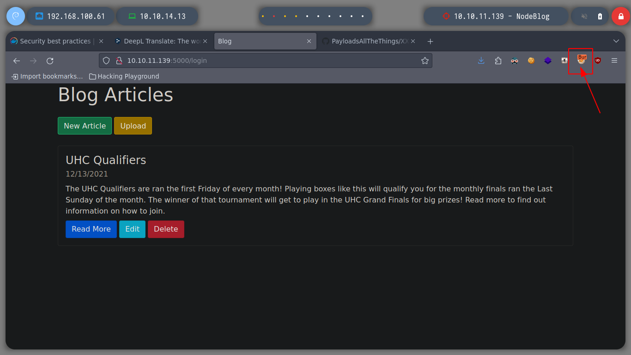Close the Blog tab
The height and width of the screenshot is (355, 631).
(x=309, y=41)
